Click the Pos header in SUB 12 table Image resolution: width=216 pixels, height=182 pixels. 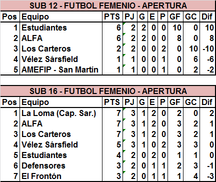(10, 16)
